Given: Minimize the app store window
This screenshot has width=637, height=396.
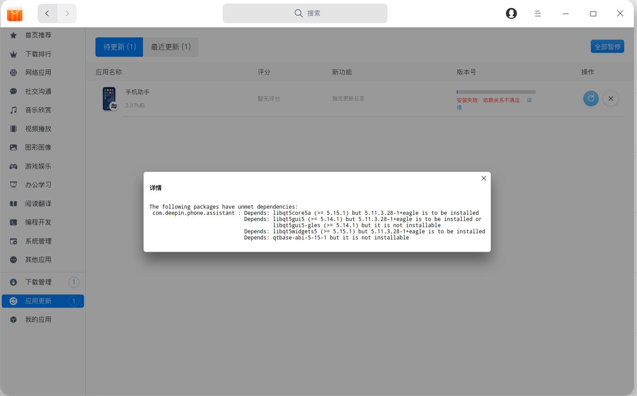Looking at the screenshot, I should (x=566, y=14).
